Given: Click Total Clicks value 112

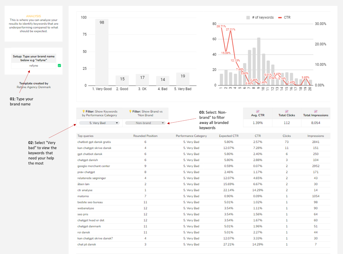Looking at the screenshot, I should point(286,123).
